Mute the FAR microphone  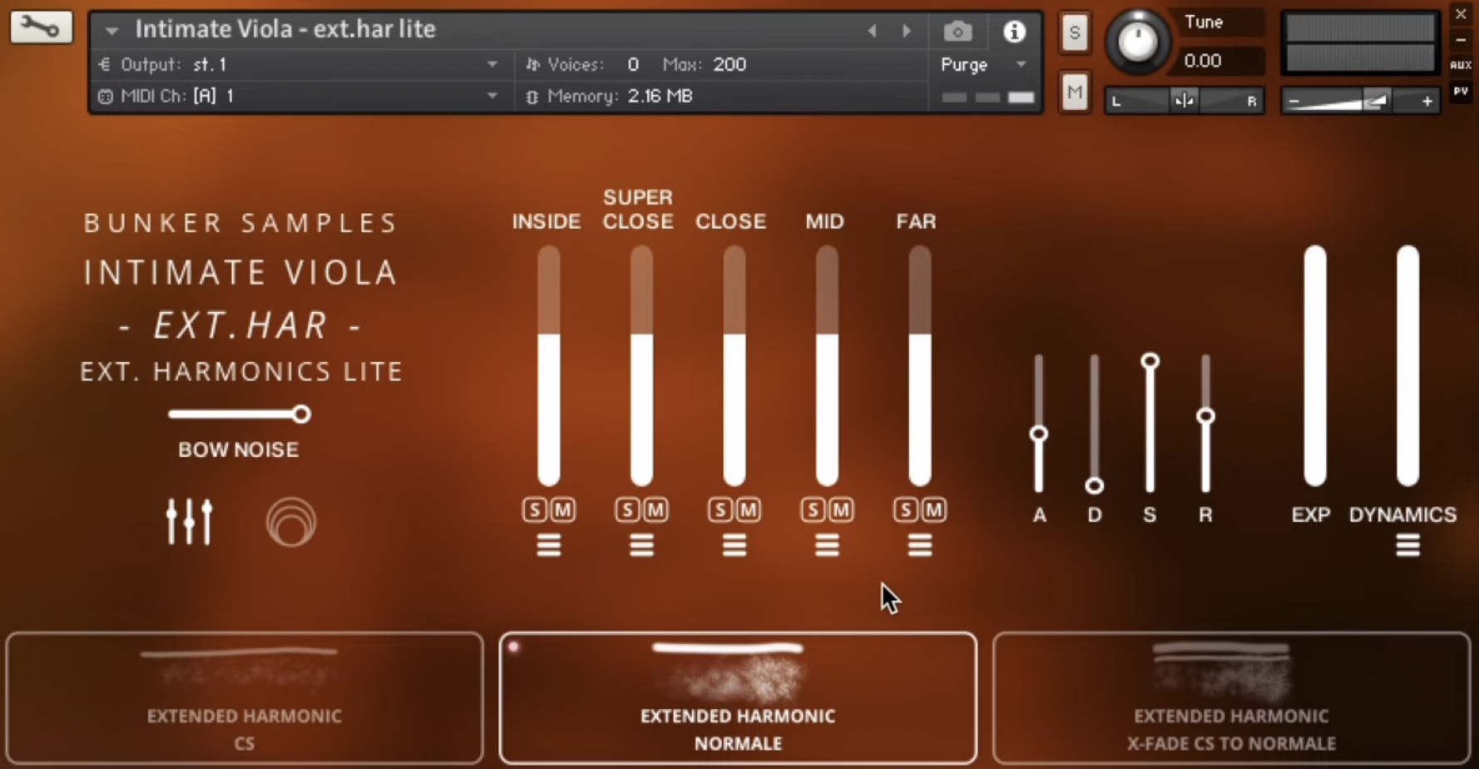click(x=933, y=509)
